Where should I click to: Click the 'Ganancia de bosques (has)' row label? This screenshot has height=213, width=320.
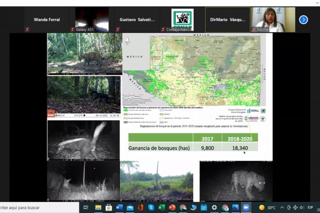(159, 148)
